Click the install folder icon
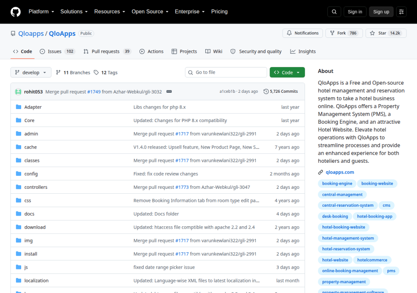Screen dimensions: 417x293 point(19,254)
